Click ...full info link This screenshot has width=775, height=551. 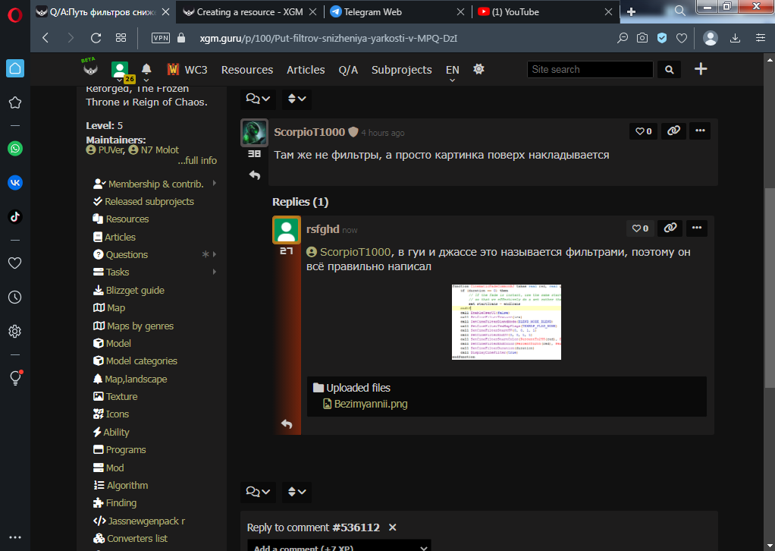click(197, 160)
